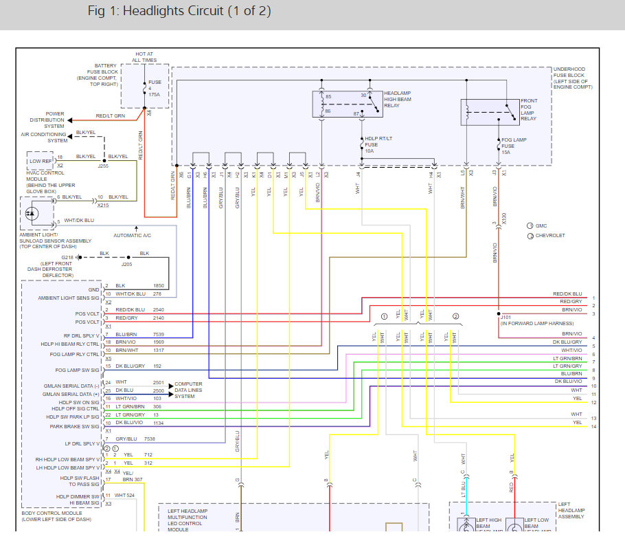This screenshot has width=625, height=552.
Task: Select the "GMC" legend entry
Action: [x=537, y=225]
